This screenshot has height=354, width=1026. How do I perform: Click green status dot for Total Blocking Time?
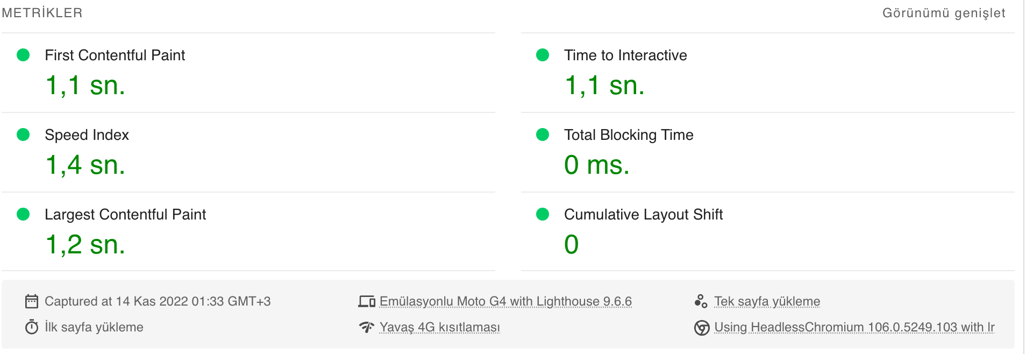pyautogui.click(x=543, y=134)
